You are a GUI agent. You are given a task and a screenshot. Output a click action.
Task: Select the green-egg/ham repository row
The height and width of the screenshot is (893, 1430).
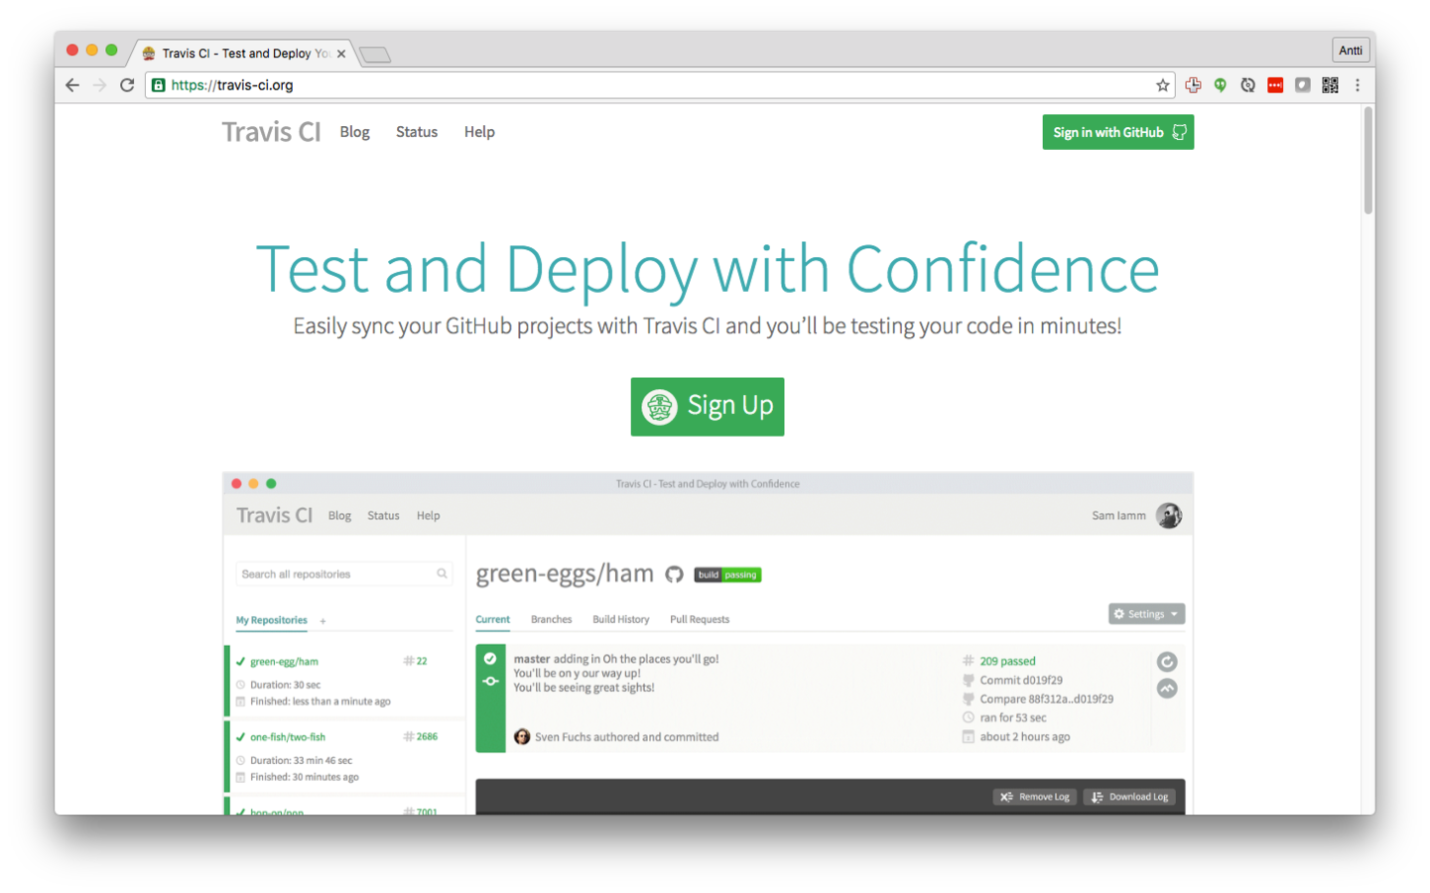(x=344, y=681)
